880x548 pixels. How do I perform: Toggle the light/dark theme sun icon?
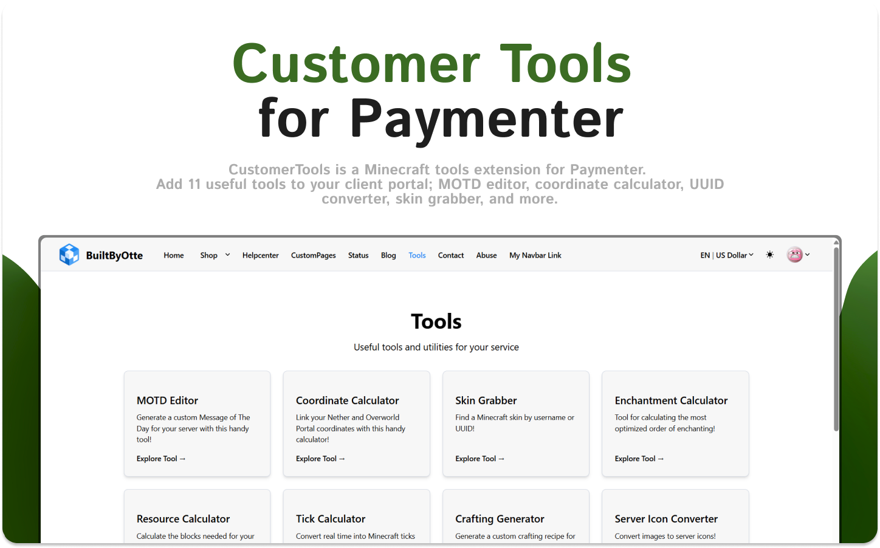tap(769, 255)
